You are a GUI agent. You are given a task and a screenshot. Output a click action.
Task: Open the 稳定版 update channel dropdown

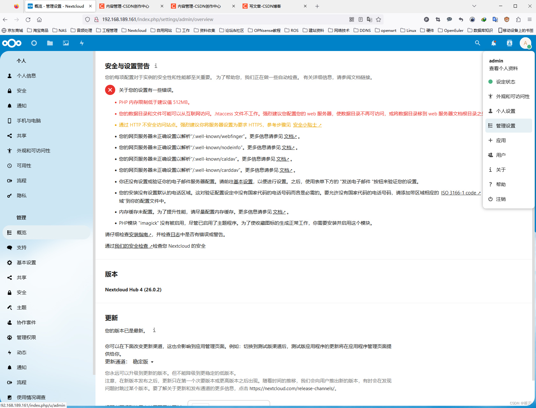pos(142,361)
